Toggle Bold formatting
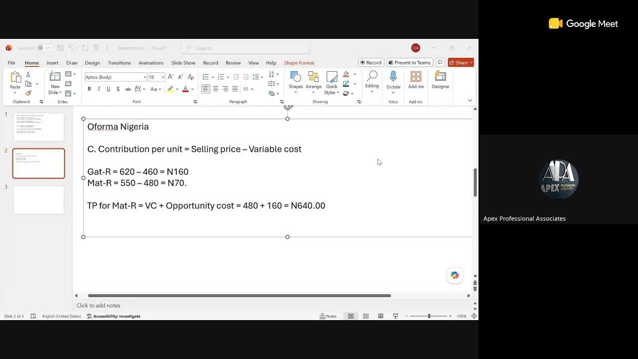The height and width of the screenshot is (359, 638). [x=89, y=89]
